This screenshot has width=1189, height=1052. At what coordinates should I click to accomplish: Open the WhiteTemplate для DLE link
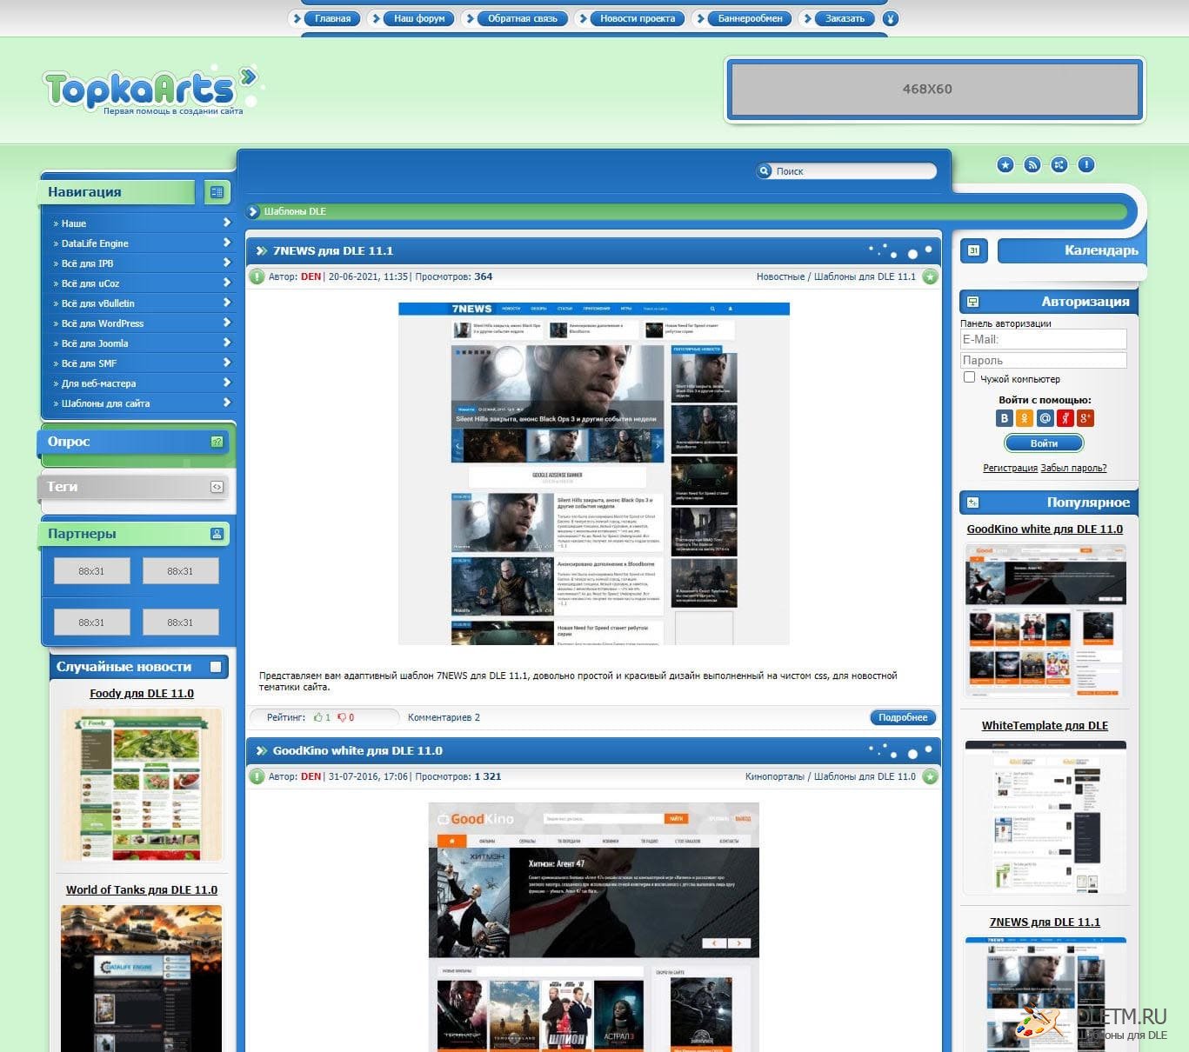tap(1045, 725)
